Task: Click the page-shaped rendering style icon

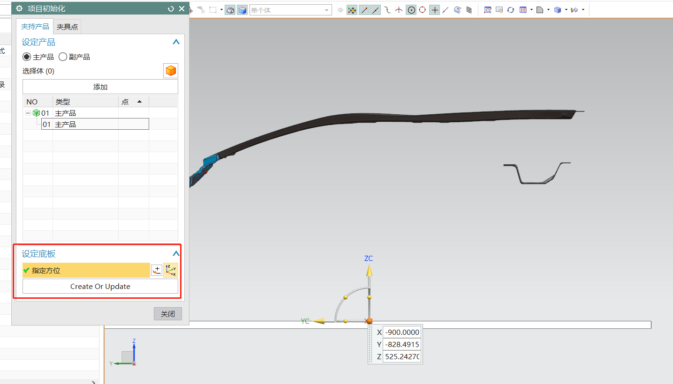Action: coord(540,10)
